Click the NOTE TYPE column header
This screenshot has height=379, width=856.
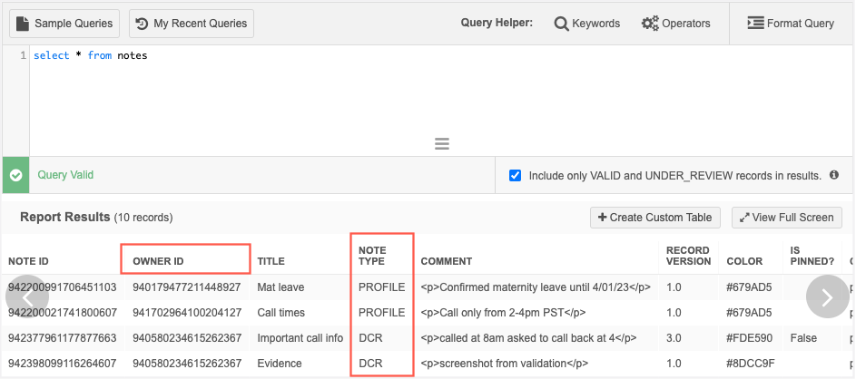372,256
